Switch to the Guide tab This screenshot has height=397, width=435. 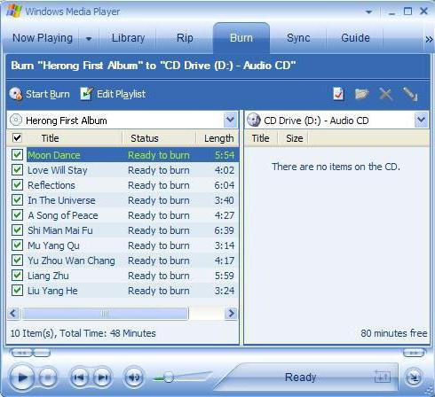355,38
